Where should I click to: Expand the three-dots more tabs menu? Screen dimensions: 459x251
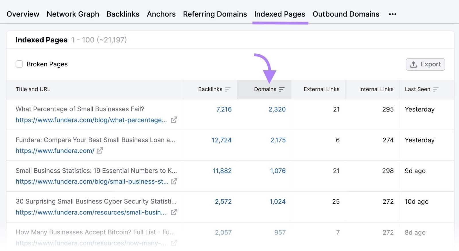coord(392,14)
